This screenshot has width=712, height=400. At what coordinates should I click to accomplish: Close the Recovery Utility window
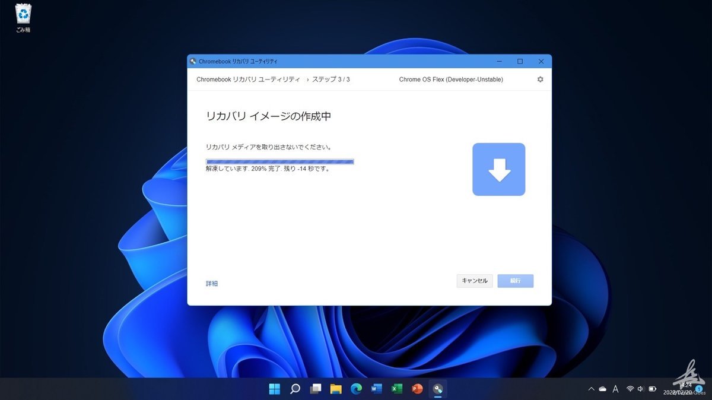541,61
